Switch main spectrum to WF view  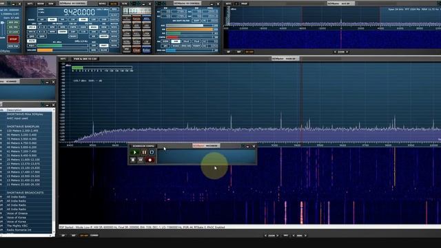74,236
